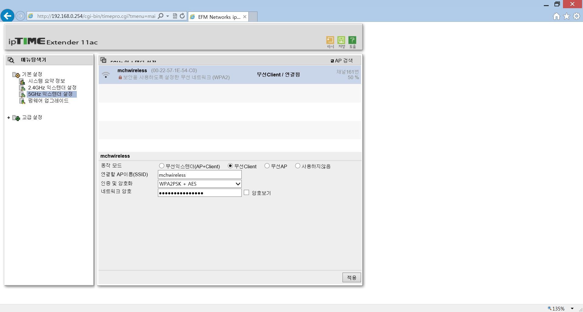Viewport: 583px width, 312px height.
Task: Click the 네트워크 암호 password field
Action: 199,193
